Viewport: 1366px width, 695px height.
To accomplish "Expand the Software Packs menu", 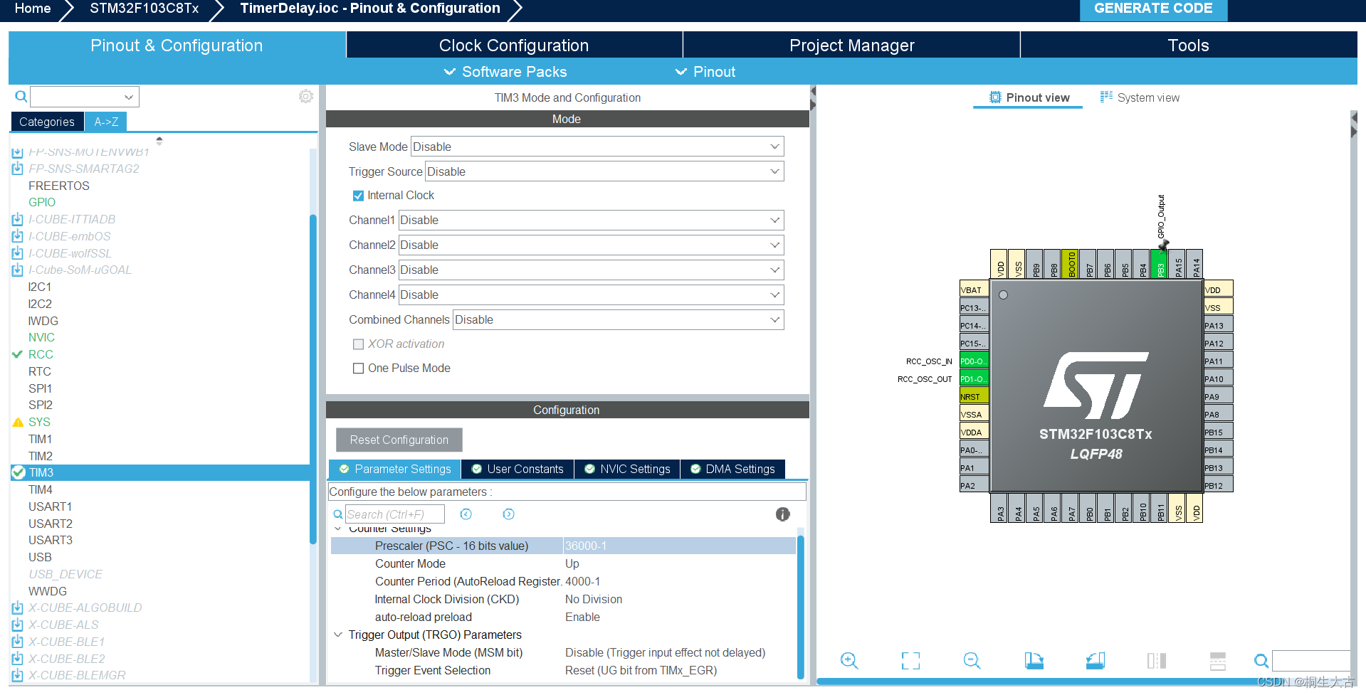I will (505, 72).
